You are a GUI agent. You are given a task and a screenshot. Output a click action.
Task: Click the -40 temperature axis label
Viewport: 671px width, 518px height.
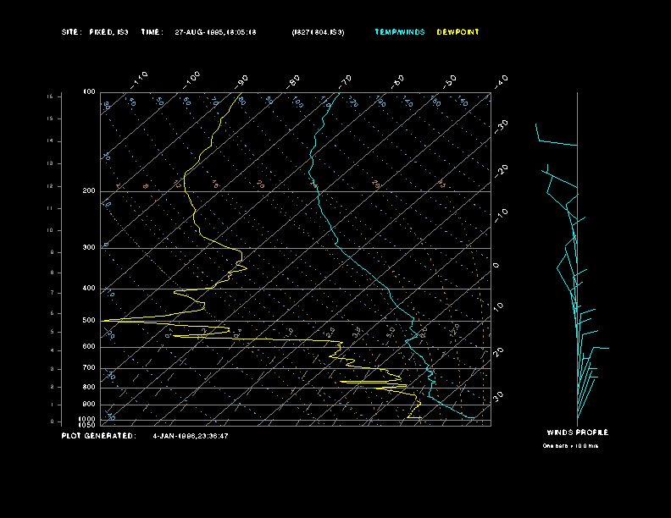coord(501,81)
